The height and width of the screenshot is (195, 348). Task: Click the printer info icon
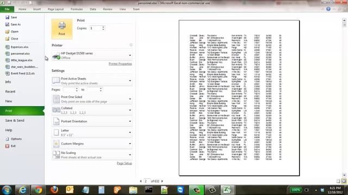[x=131, y=45]
